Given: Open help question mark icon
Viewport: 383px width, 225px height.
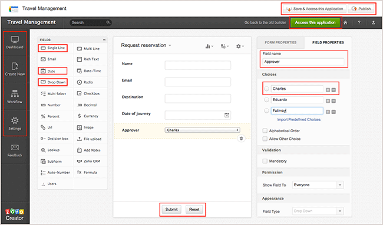Looking at the screenshot, I should 359,23.
